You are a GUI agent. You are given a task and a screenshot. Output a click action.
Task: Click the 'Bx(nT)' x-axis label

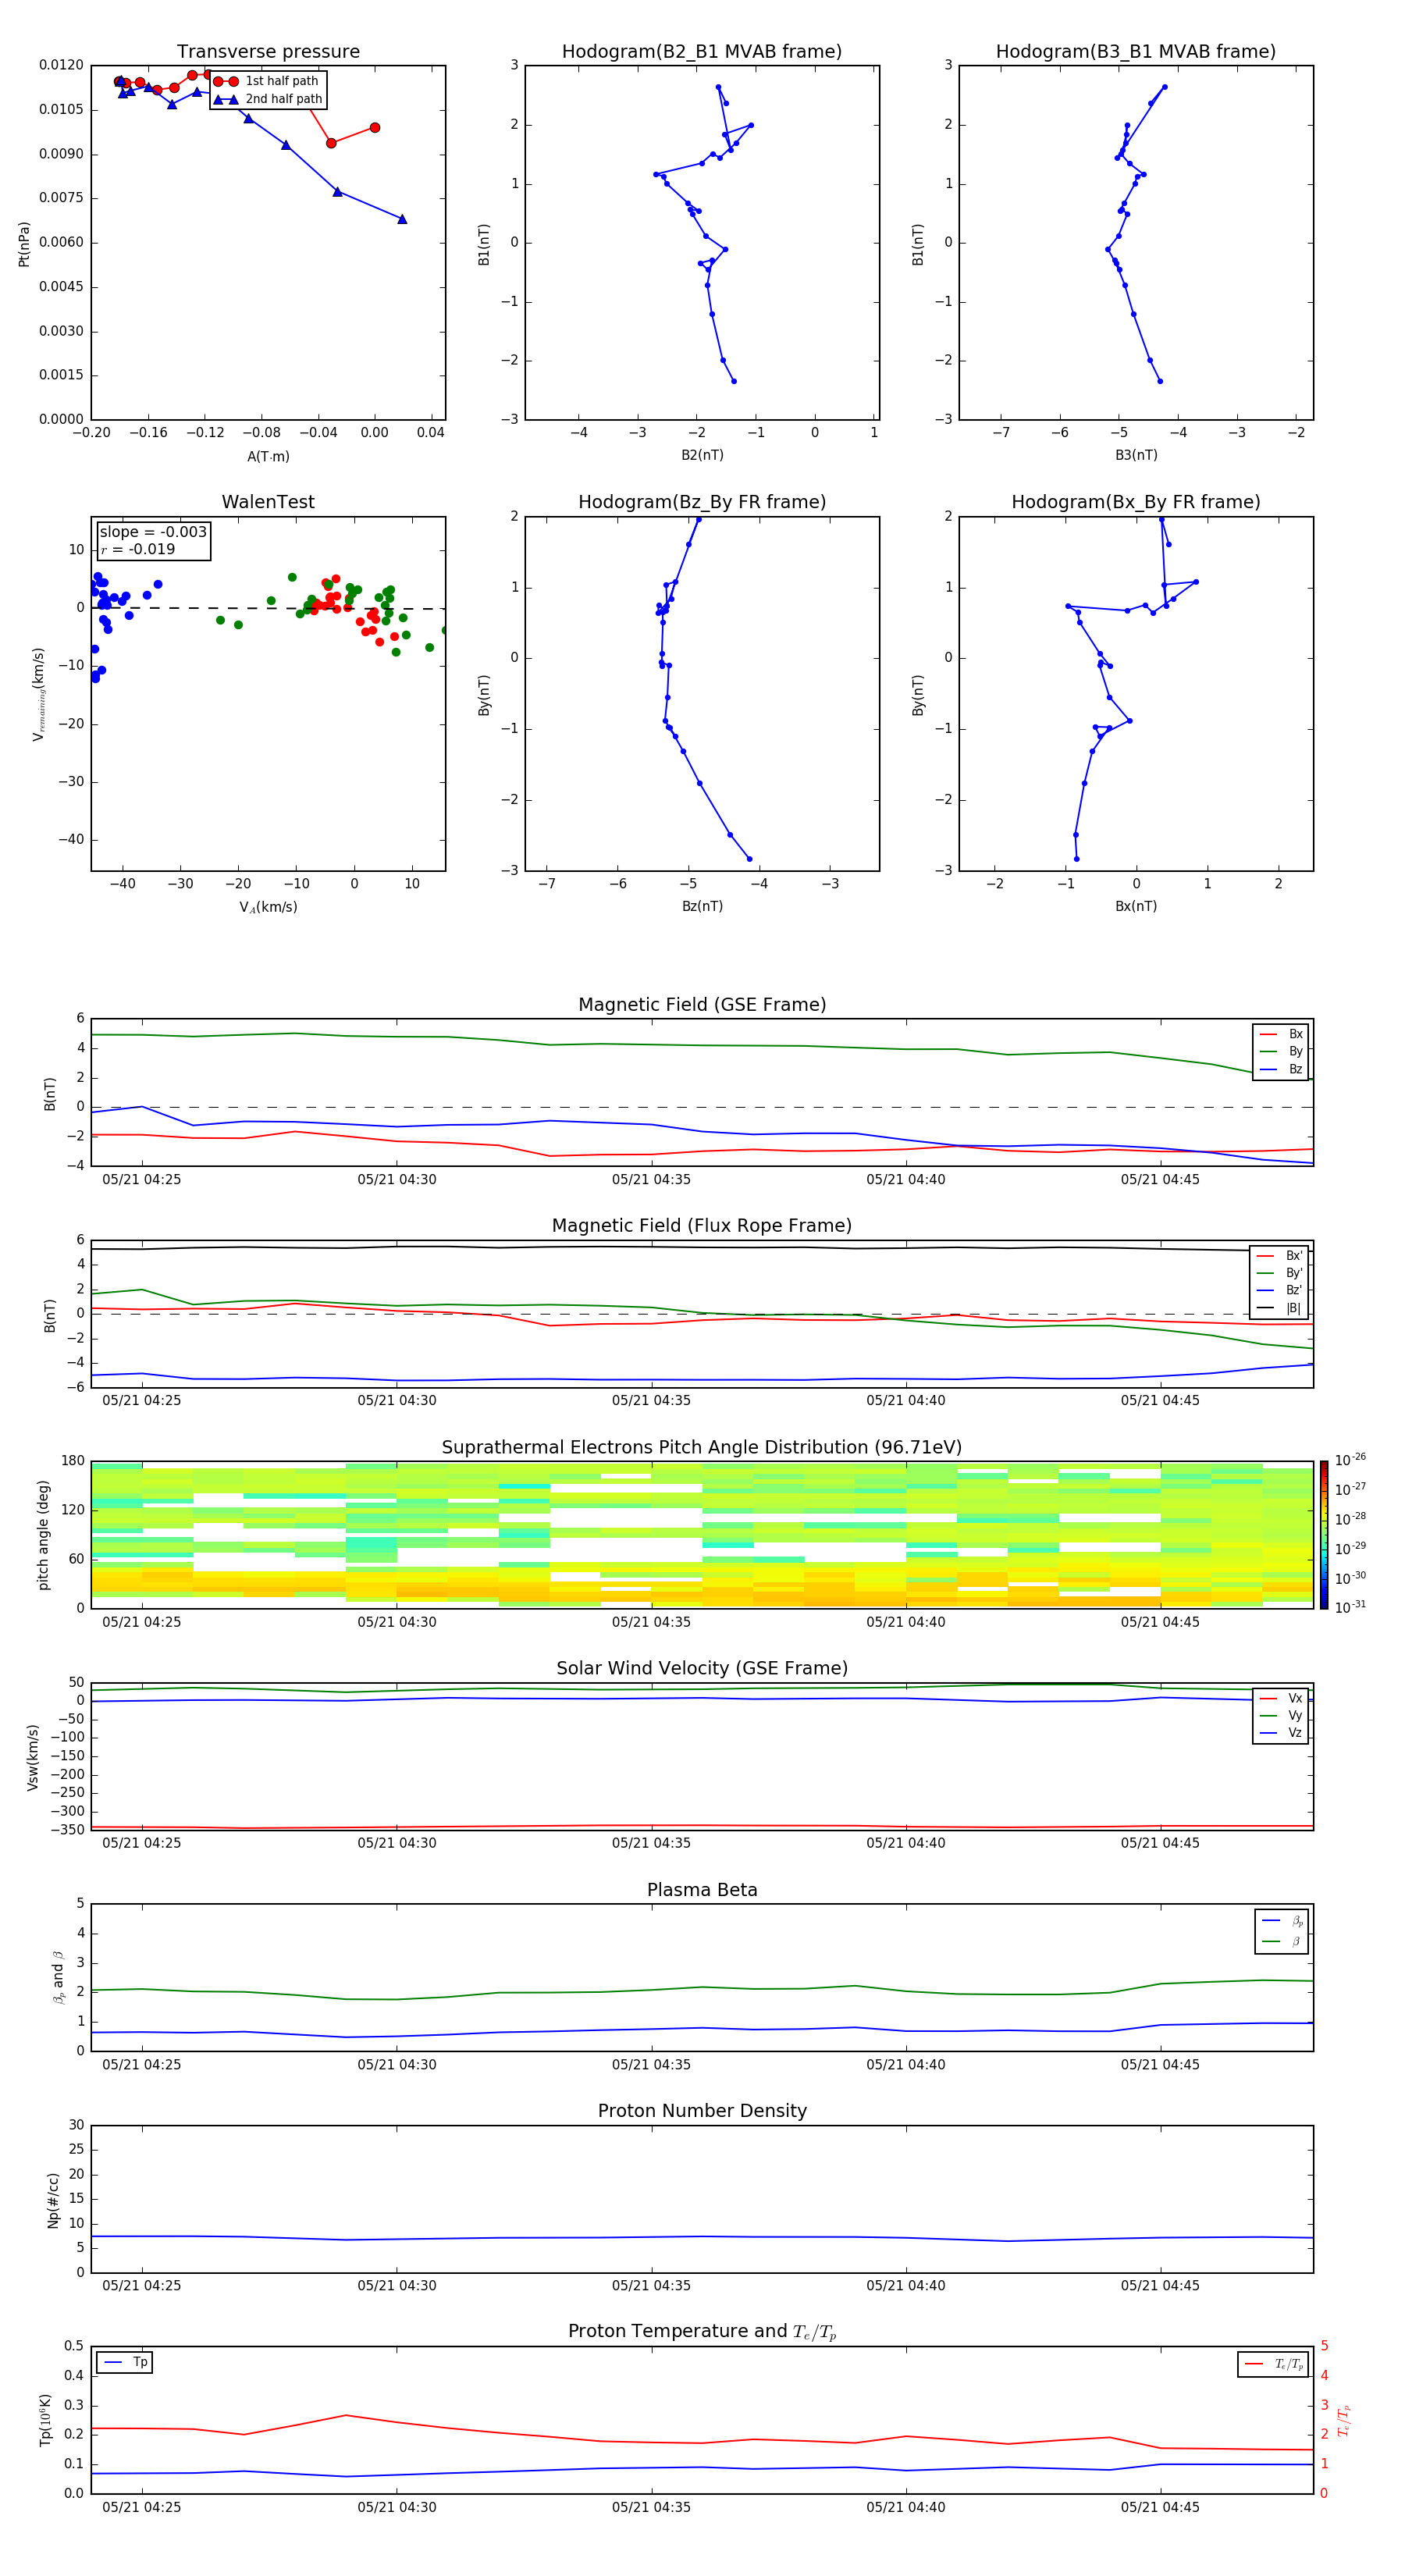(1136, 906)
